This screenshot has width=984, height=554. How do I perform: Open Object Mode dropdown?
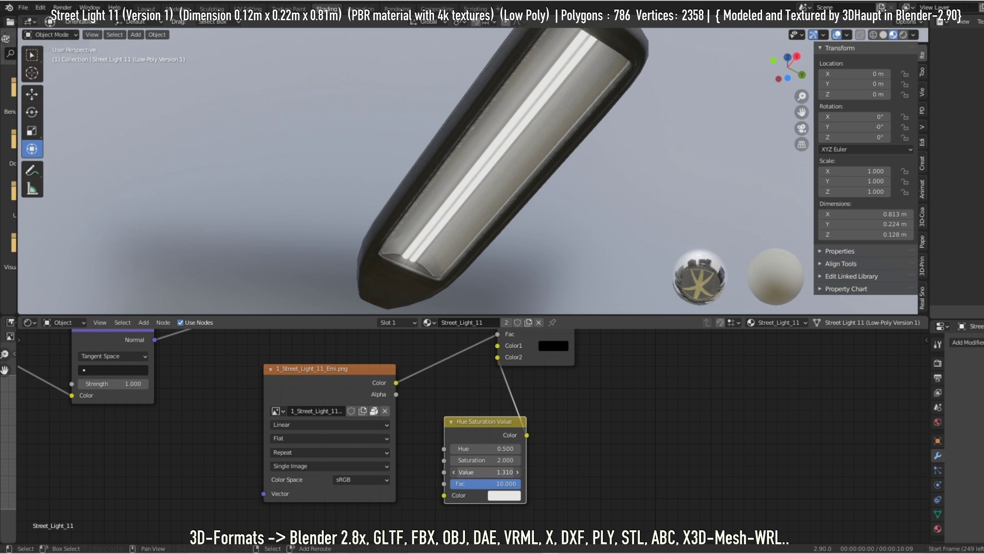(51, 35)
